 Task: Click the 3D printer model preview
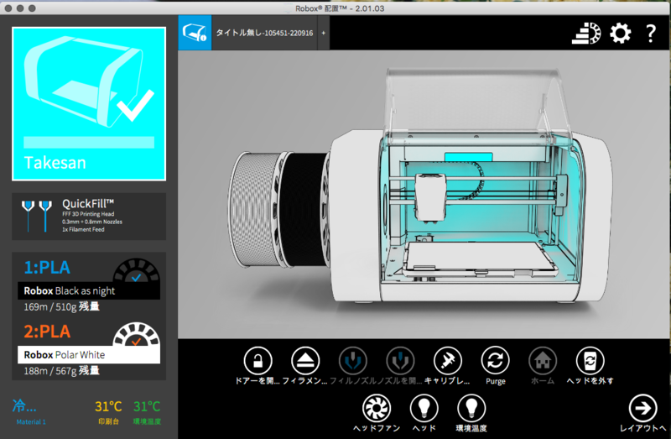point(471,186)
